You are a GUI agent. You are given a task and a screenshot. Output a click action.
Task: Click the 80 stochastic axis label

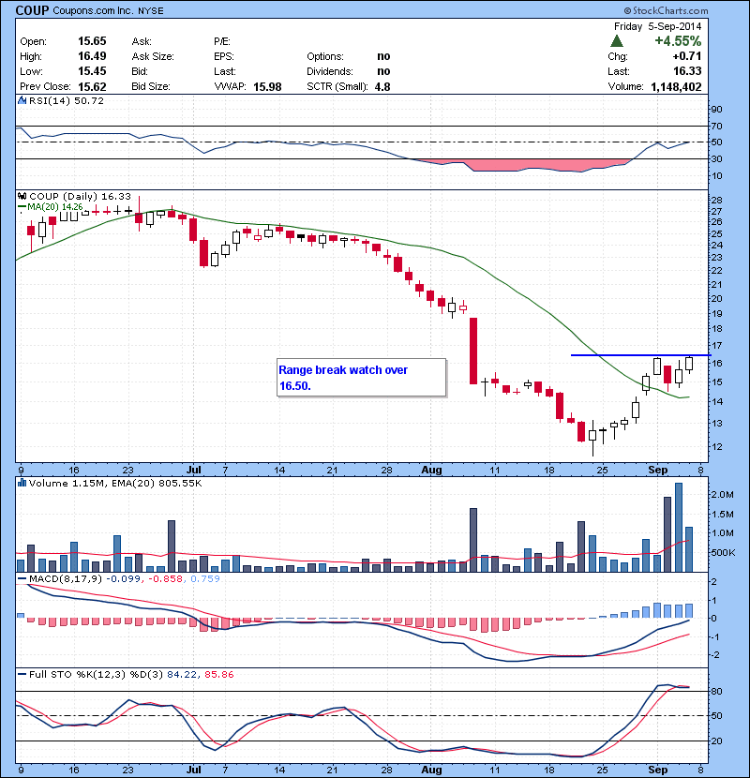point(717,691)
